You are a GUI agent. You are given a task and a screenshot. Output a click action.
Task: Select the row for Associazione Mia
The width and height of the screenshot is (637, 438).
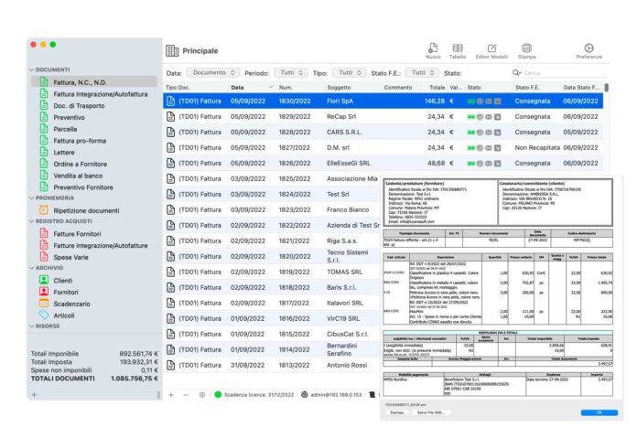click(272, 178)
